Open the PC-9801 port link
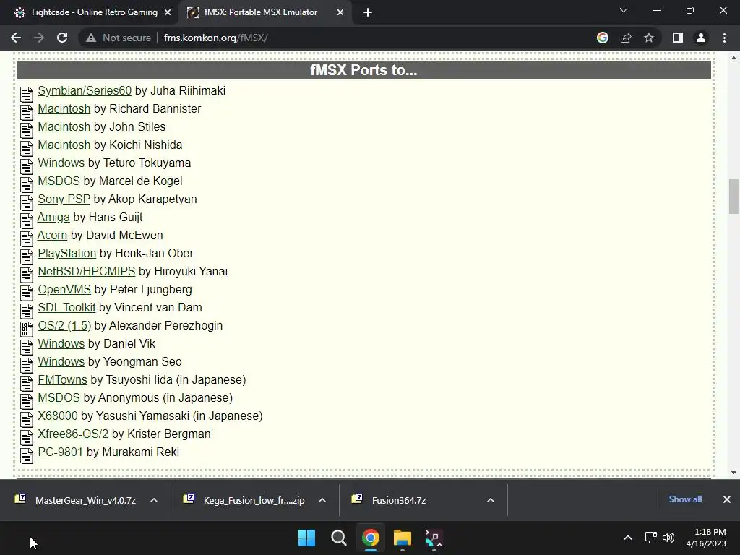Screen dimensions: 740x555 point(61,452)
